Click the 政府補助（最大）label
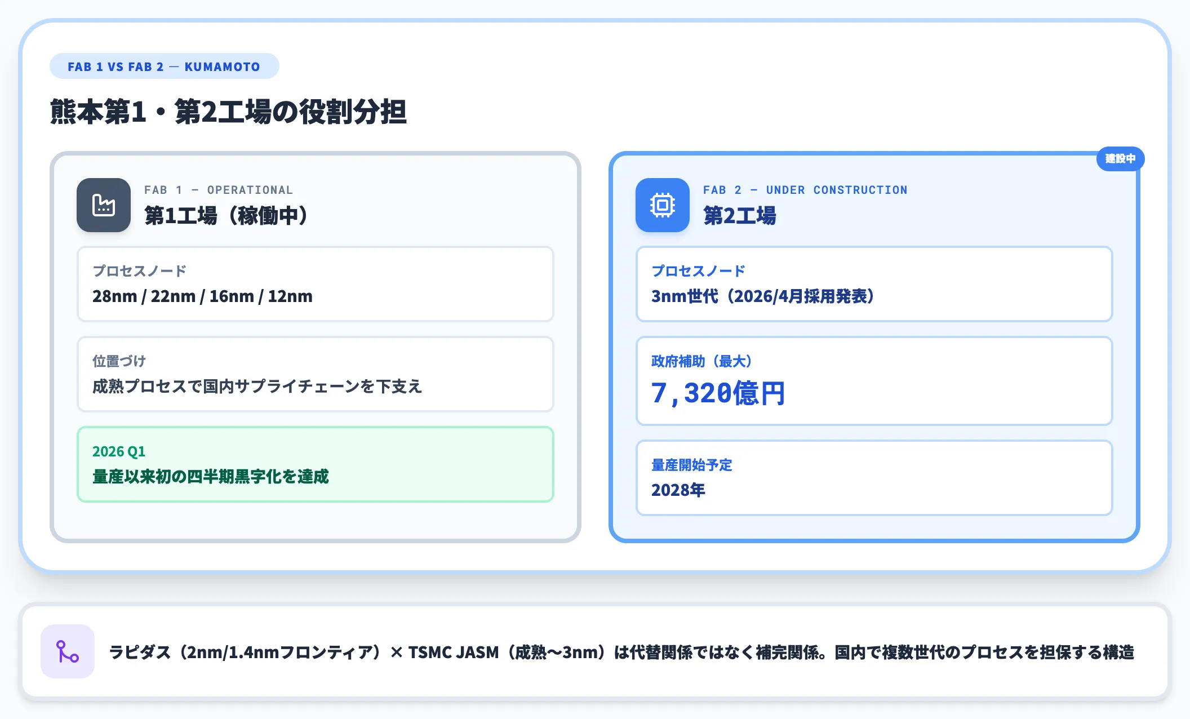 [x=702, y=361]
